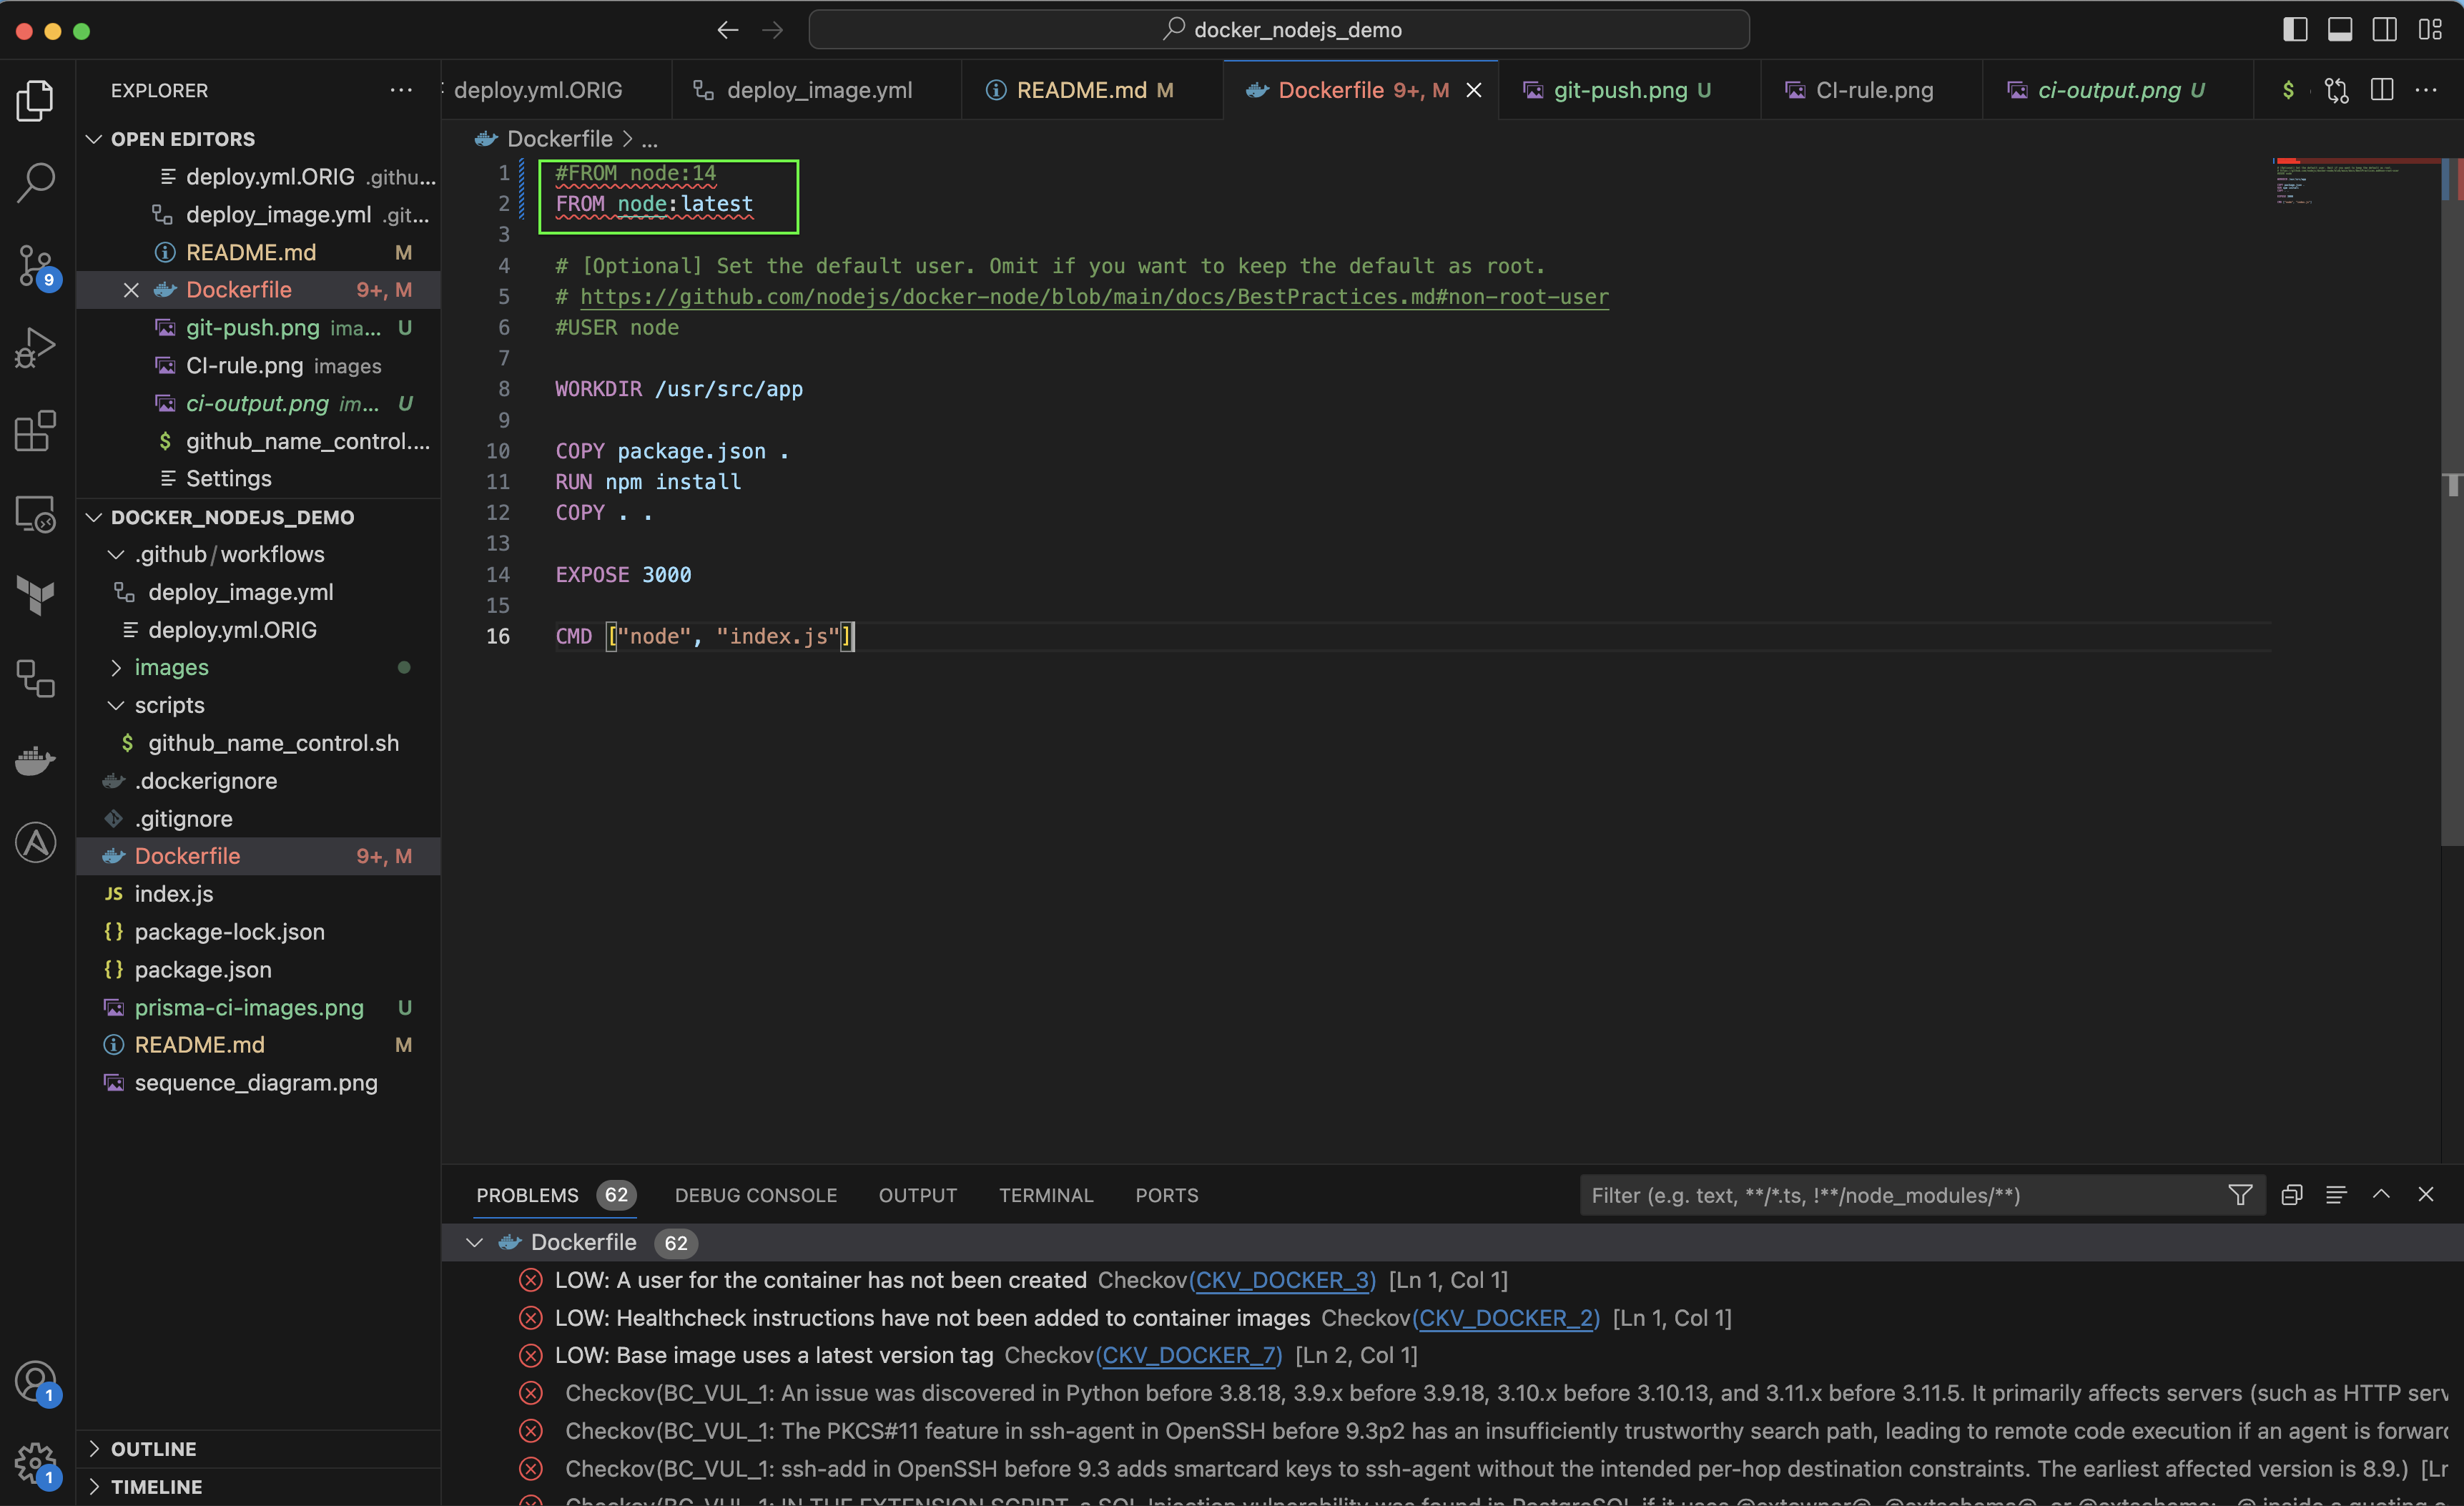Open the Search view in activity bar

(x=36, y=182)
